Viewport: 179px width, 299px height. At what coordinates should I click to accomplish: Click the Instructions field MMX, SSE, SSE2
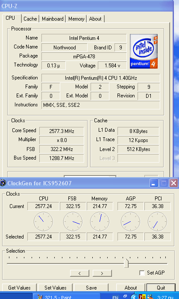click(101, 105)
